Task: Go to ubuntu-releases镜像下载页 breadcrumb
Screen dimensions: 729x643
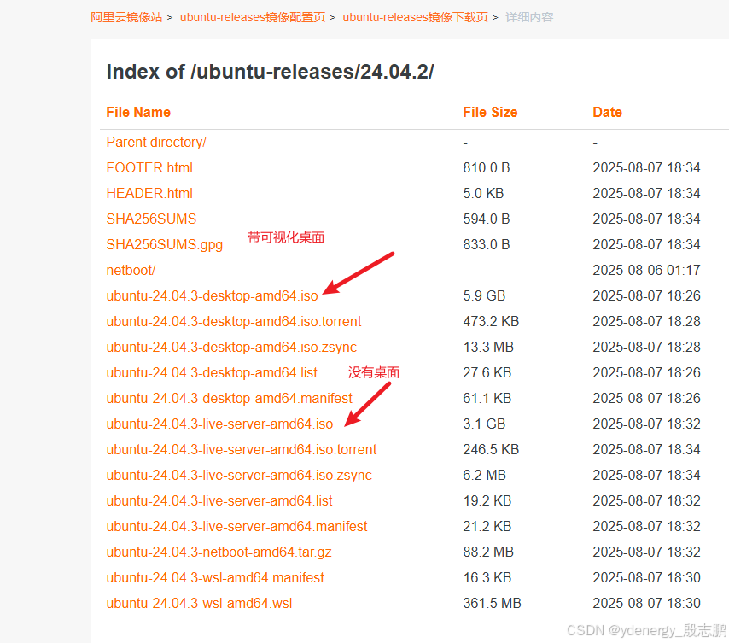Action: pos(415,18)
